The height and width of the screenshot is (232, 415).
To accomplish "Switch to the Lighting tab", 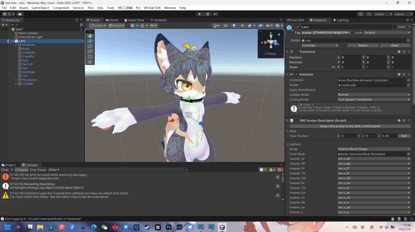I will [341, 20].
